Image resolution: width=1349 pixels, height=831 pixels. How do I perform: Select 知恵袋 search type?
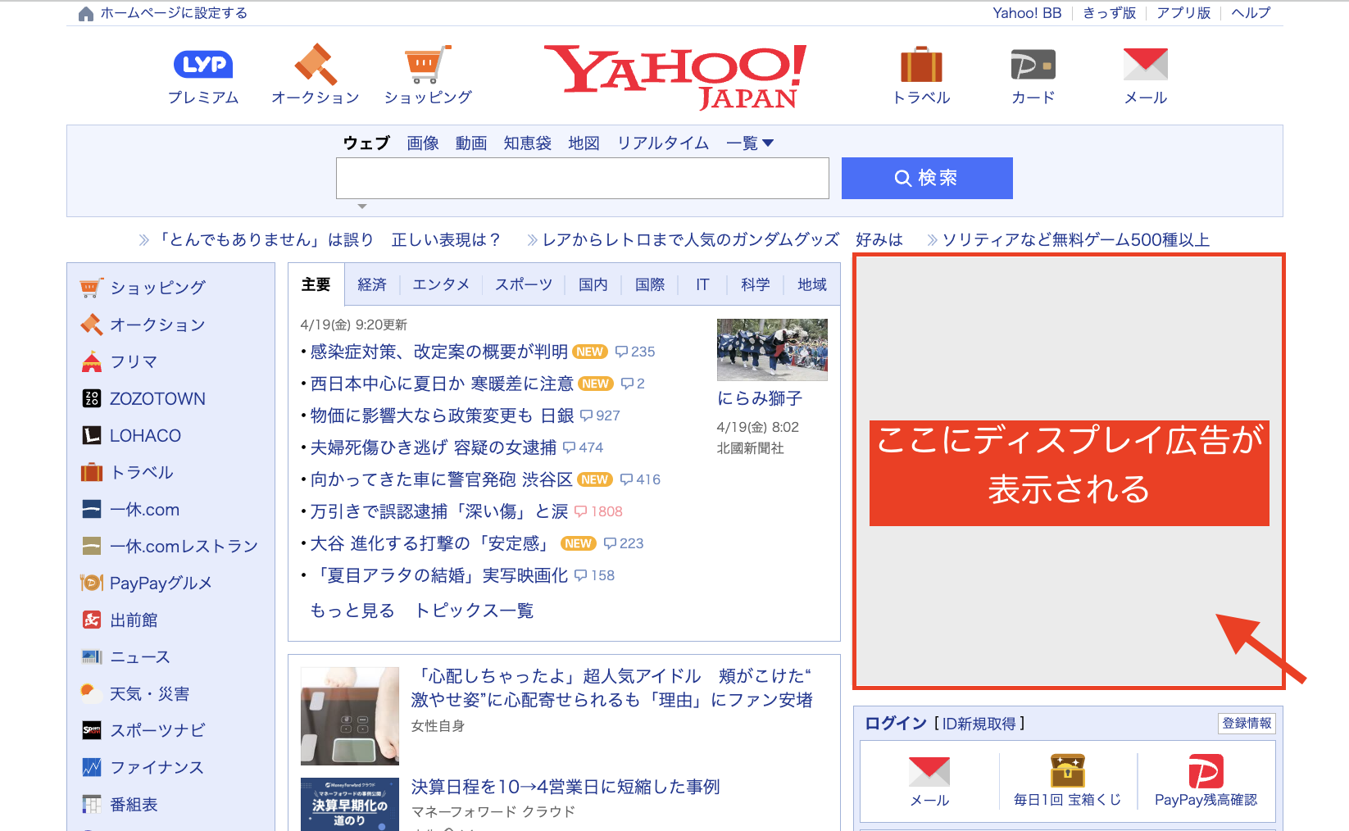528,143
